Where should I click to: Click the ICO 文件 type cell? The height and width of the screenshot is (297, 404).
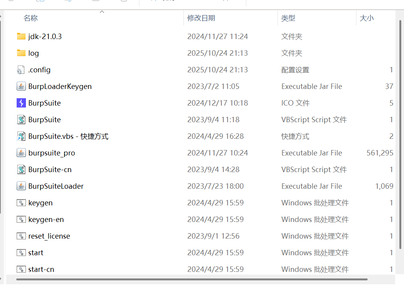click(295, 103)
